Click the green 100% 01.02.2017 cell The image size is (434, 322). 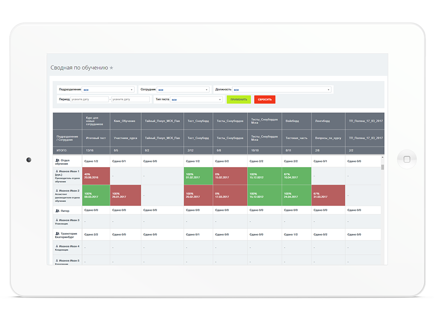coord(198,176)
